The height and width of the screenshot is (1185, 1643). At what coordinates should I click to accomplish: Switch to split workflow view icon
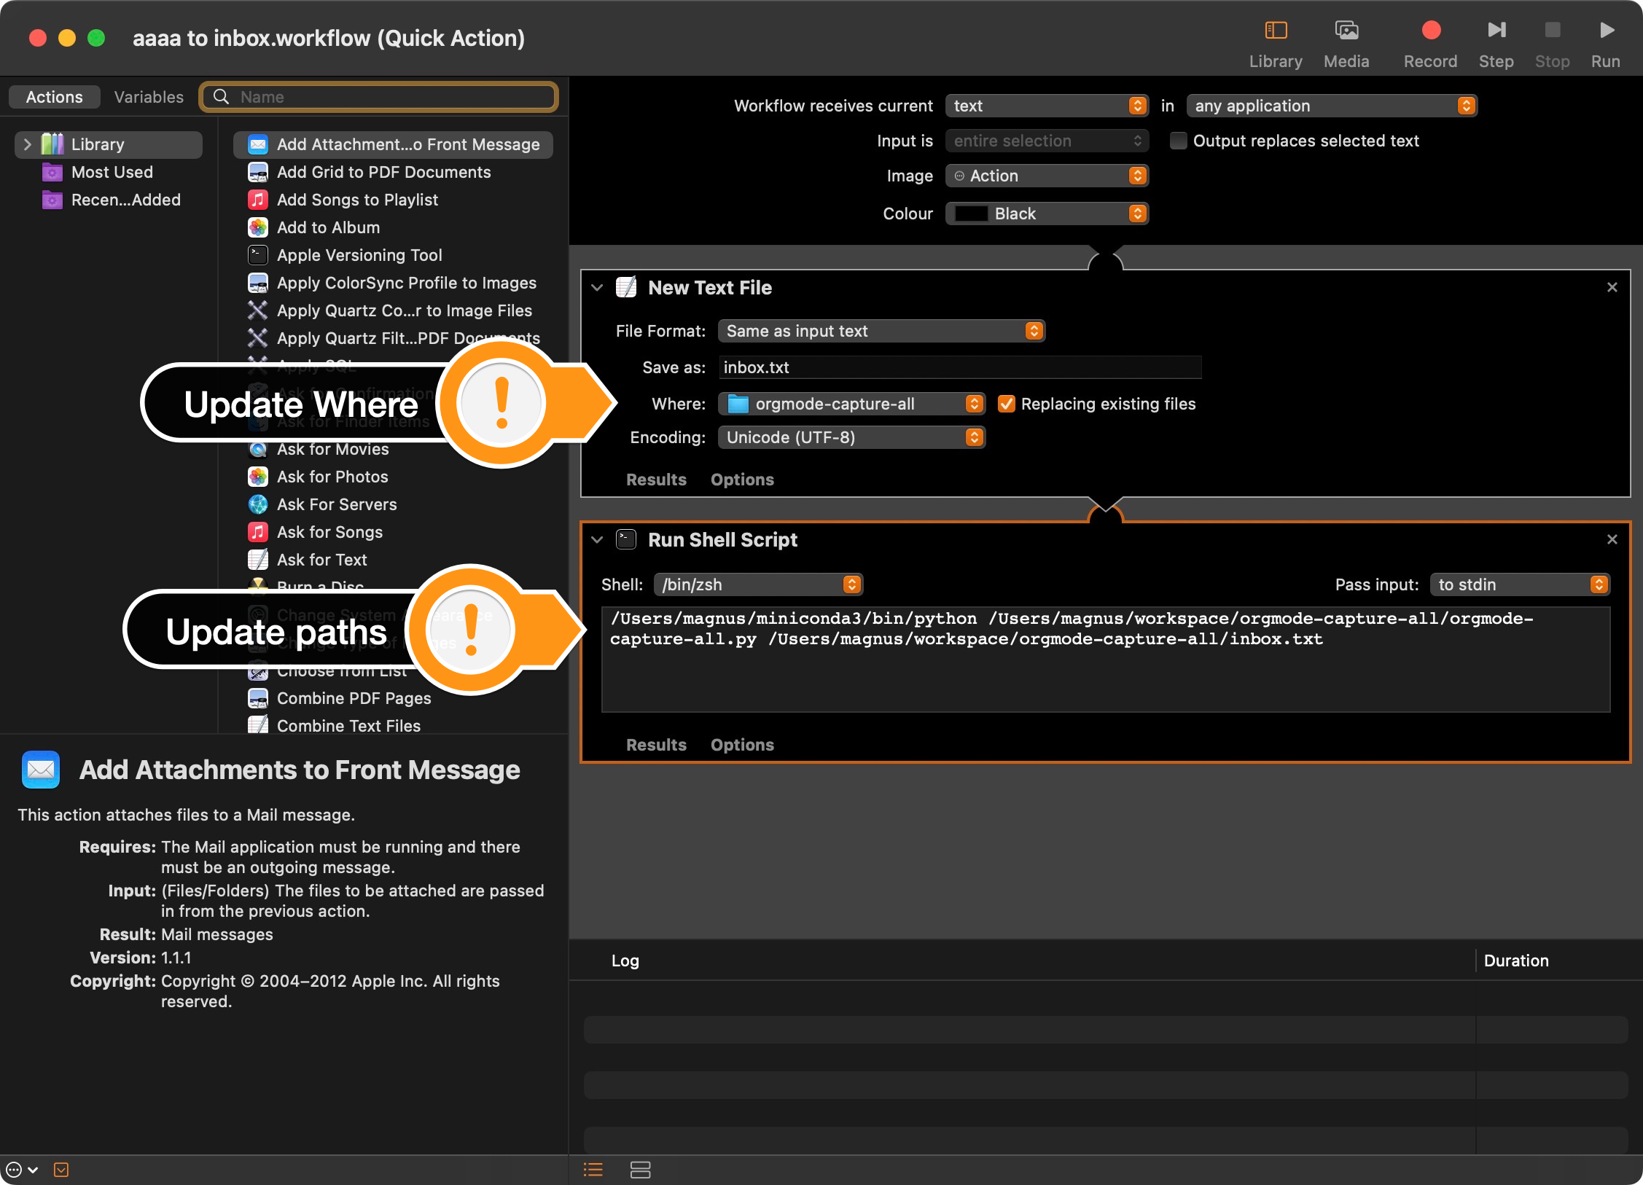tap(640, 1170)
